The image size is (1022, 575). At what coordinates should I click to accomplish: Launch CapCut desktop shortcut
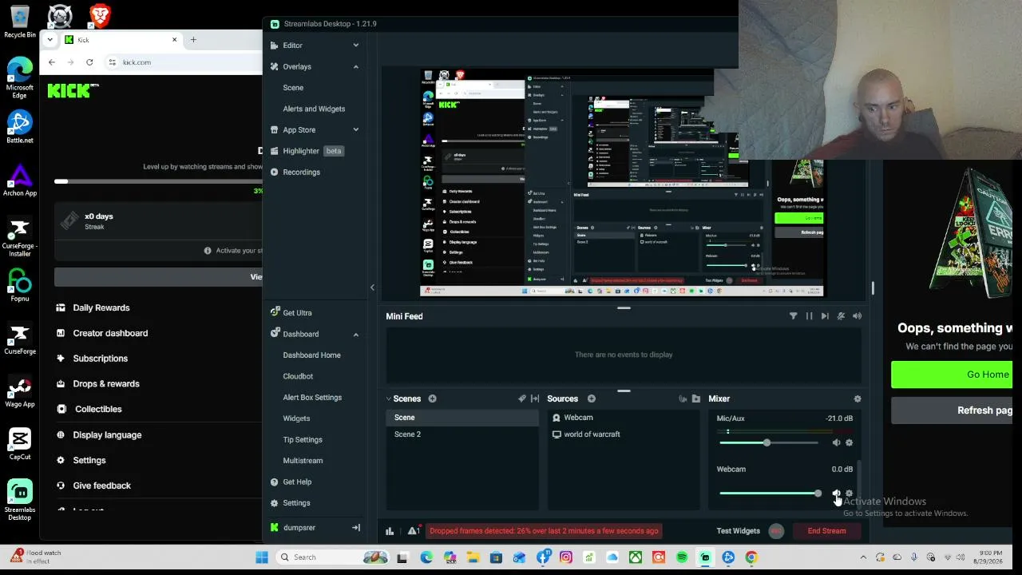(x=20, y=444)
